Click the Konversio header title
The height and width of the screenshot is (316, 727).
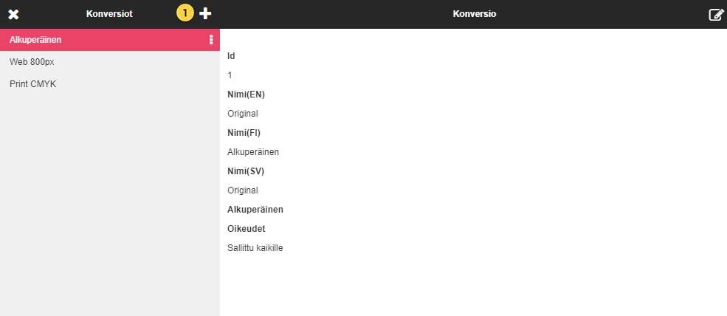[474, 14]
